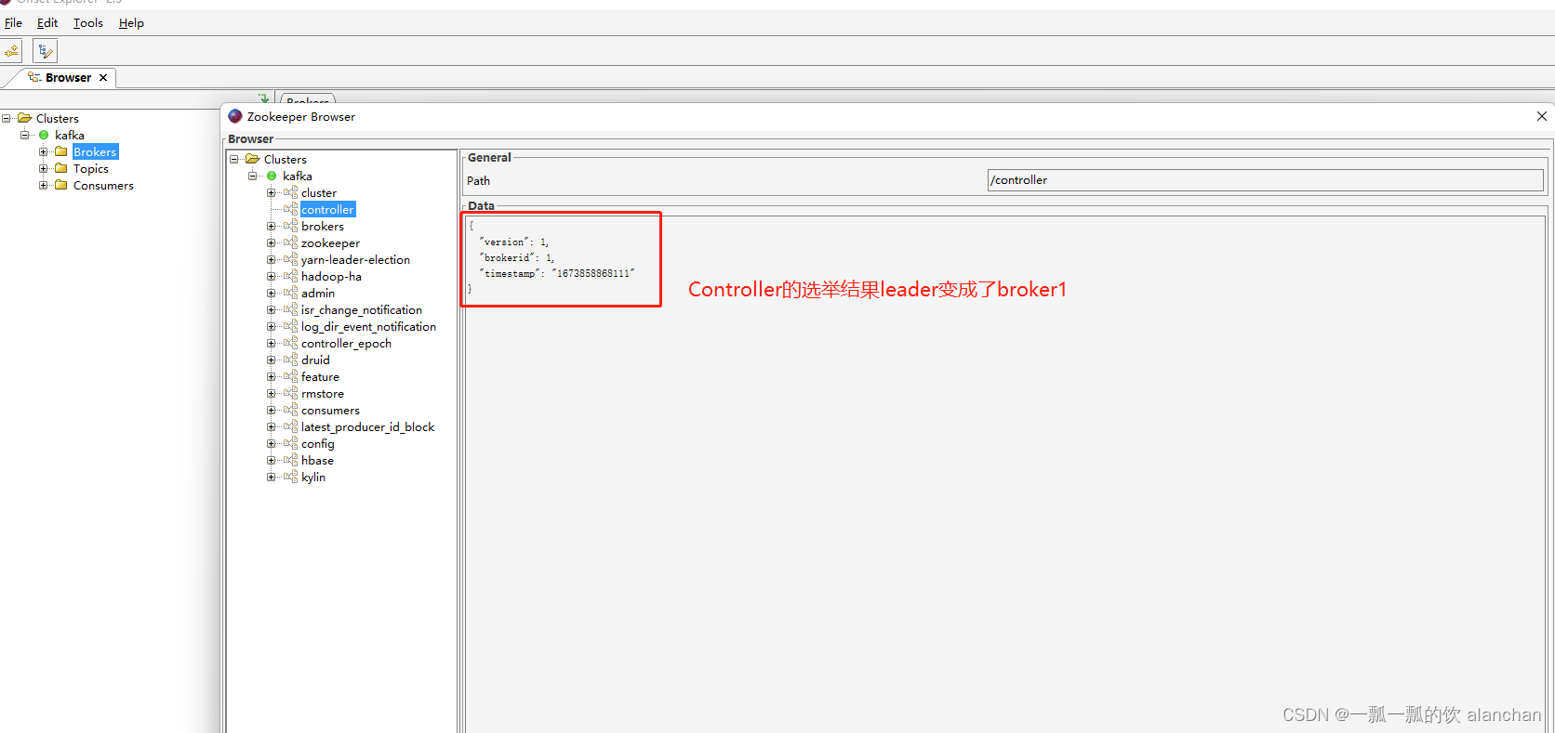Screen dimensions: 1555x733
Task: Open the Tools menu
Action: click(88, 22)
